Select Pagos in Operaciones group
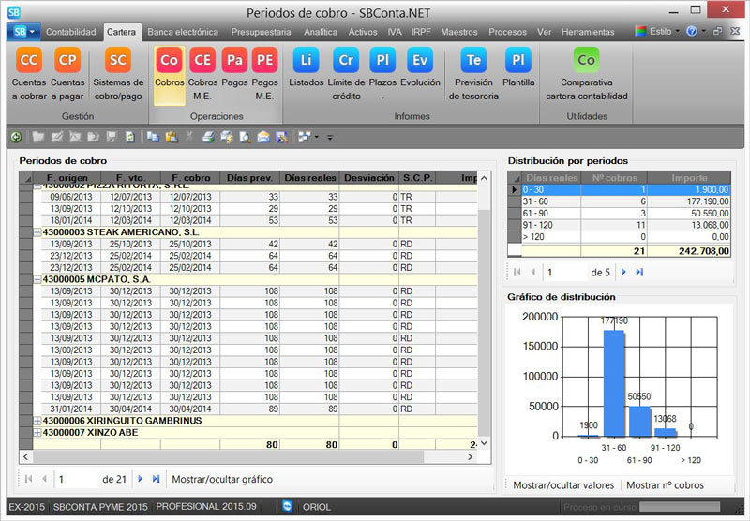This screenshot has width=750, height=521. tap(234, 61)
